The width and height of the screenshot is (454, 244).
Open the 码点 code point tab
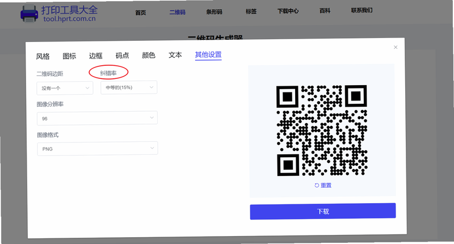click(122, 55)
